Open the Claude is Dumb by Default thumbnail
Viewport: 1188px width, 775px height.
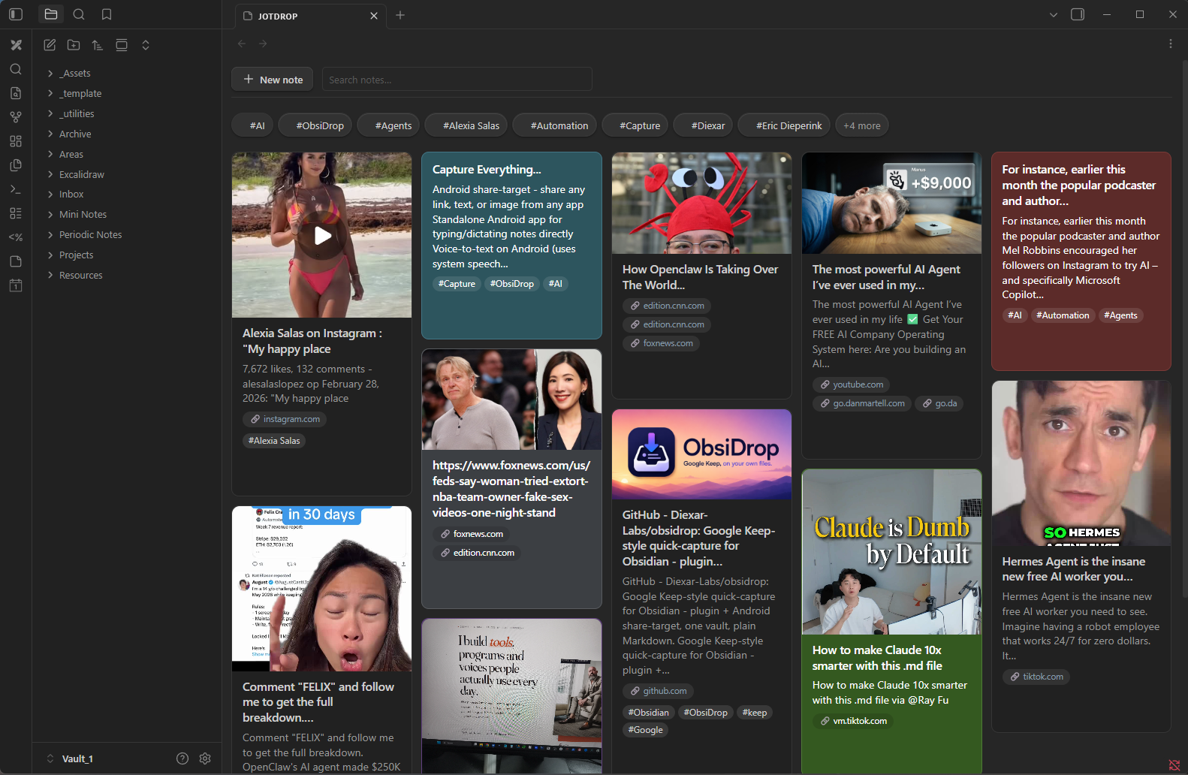[x=891, y=552]
